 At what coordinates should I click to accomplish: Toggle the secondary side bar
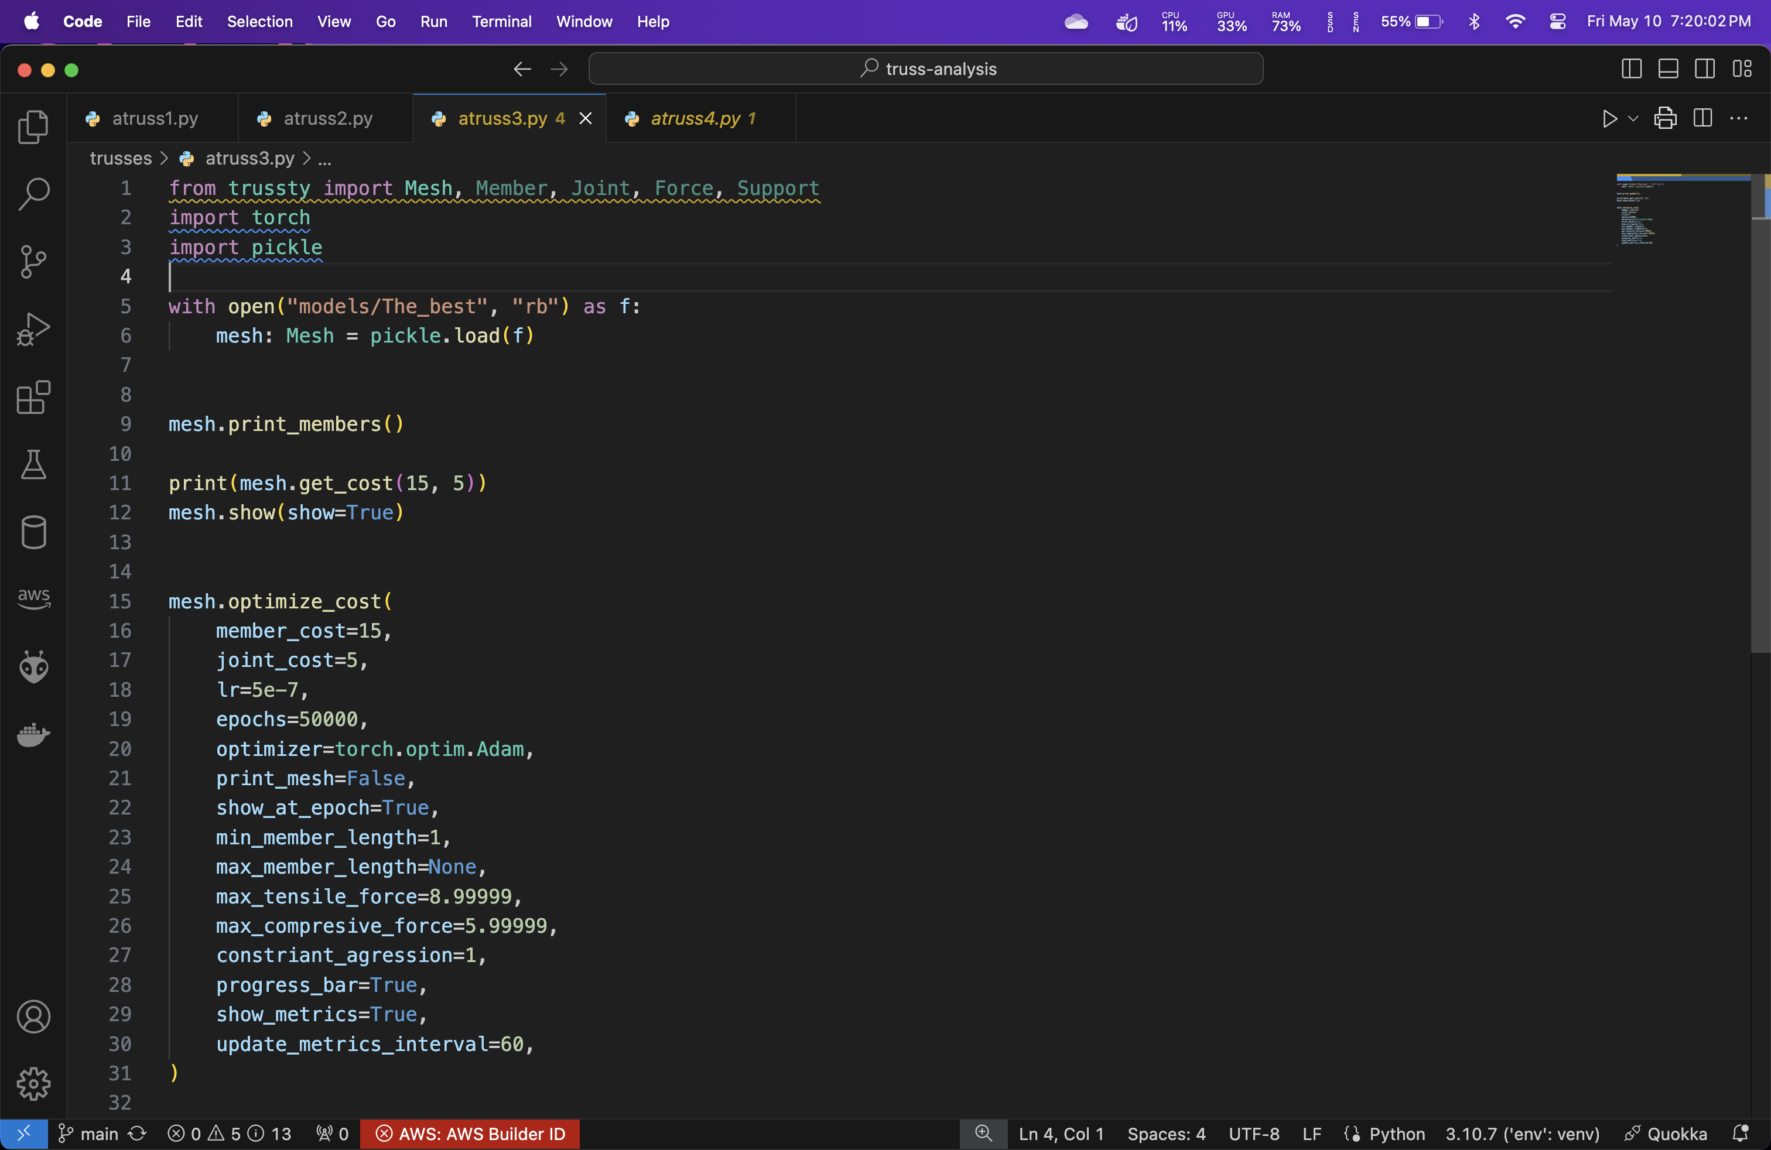(x=1705, y=69)
